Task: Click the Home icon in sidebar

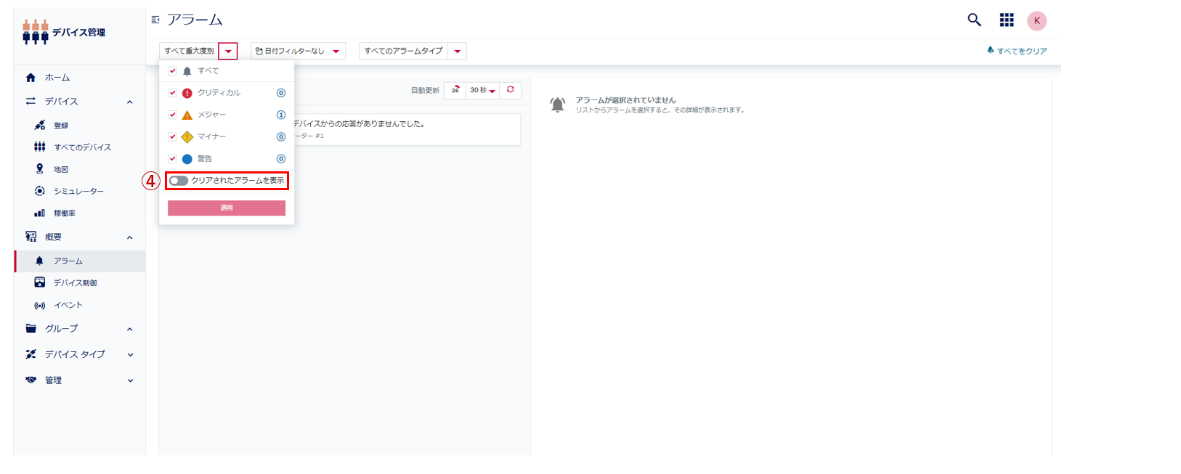Action: click(31, 78)
